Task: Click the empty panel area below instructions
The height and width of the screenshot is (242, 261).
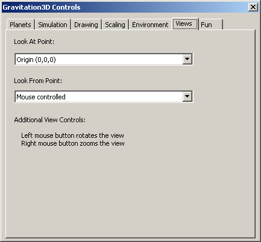Action: click(x=130, y=191)
